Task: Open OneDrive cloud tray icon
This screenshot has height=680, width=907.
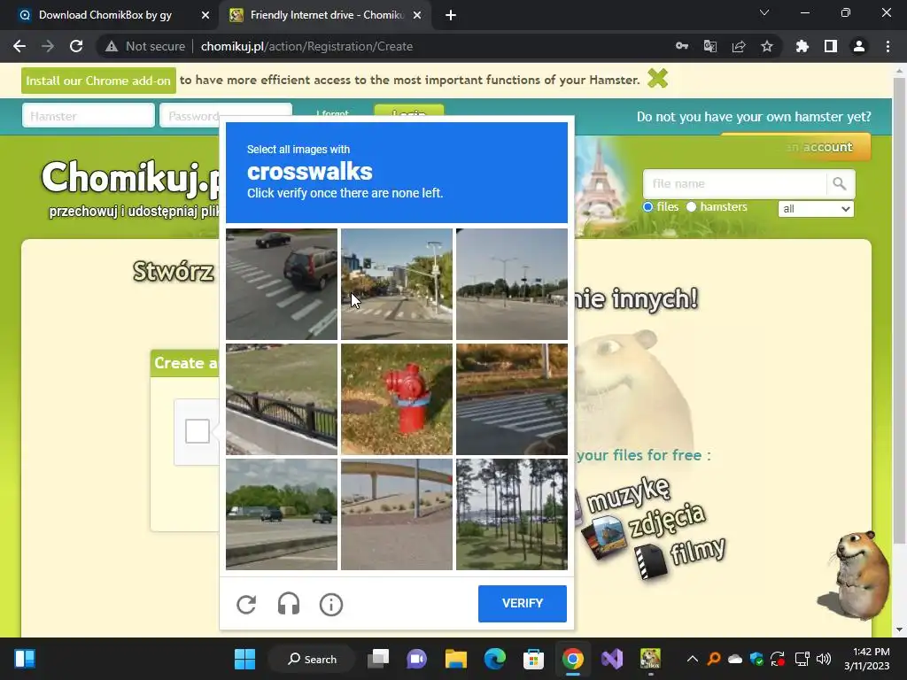Action: (x=734, y=659)
